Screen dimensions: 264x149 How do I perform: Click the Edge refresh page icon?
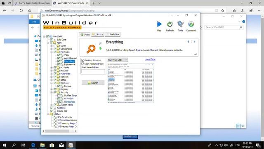tap(21, 10)
